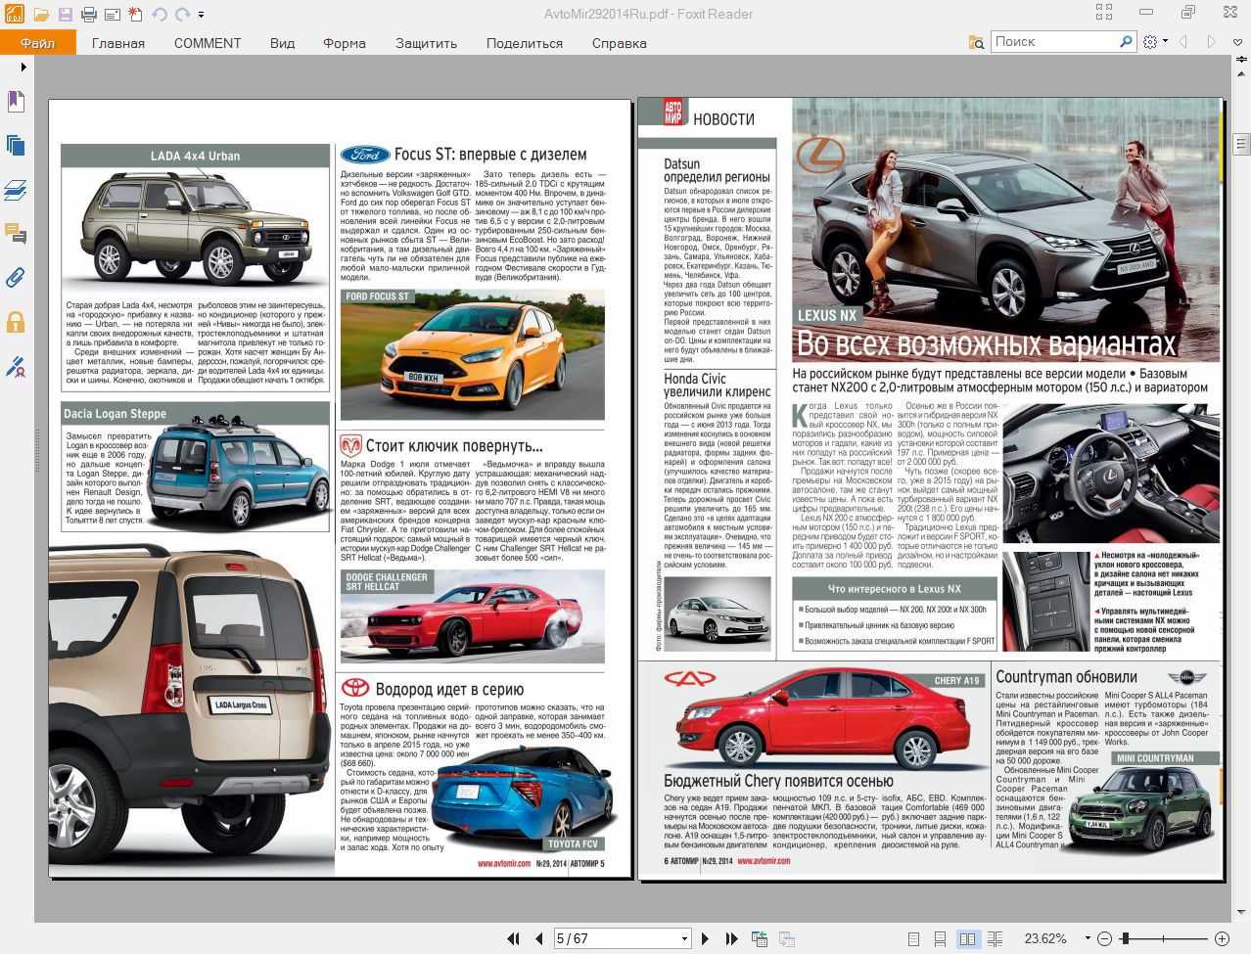This screenshot has height=954, width=1251.
Task: Find the previous search result
Action: 1182,42
